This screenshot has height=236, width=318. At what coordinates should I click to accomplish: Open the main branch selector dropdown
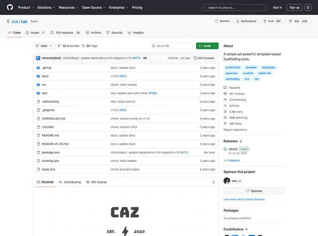click(x=44, y=46)
